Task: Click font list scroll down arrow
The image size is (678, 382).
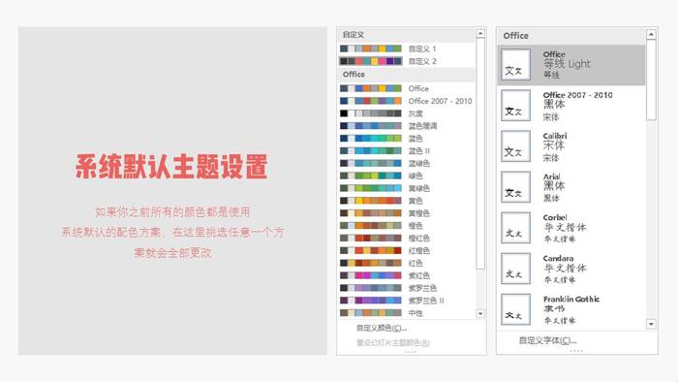Action: click(651, 324)
